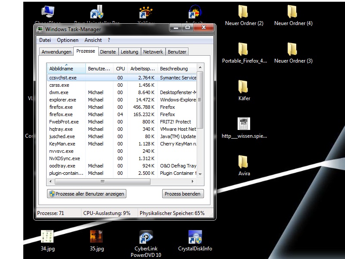Click the VMware Host Net description cell
The image size is (345, 259).
pyautogui.click(x=178, y=129)
